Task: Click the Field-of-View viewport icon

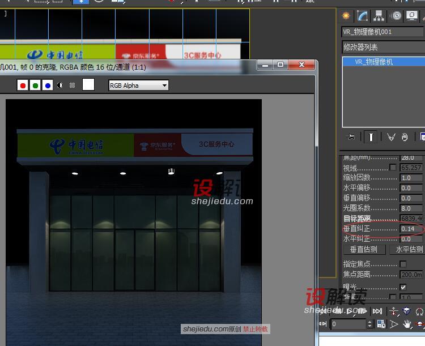Action: [x=394, y=324]
